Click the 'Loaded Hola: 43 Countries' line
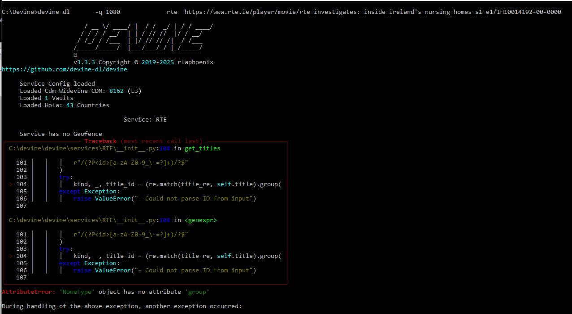Image resolution: width=572 pixels, height=314 pixels. coord(65,105)
